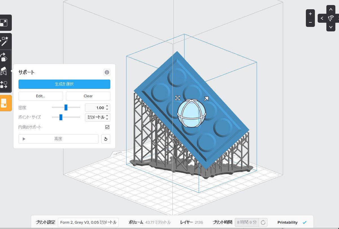Expand the 高度 advanced section

[58, 139]
